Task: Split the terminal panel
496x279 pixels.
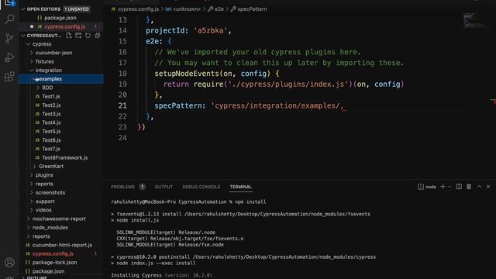Action: coord(459,187)
